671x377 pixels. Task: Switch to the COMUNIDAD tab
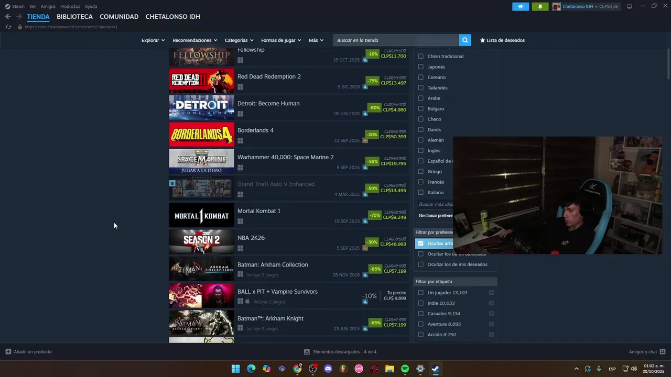click(119, 17)
